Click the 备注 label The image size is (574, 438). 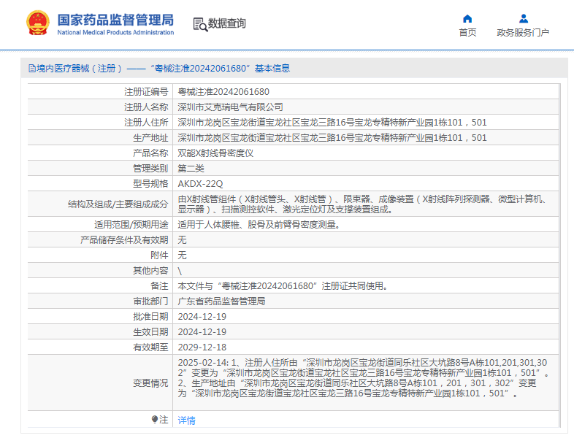[159, 286]
